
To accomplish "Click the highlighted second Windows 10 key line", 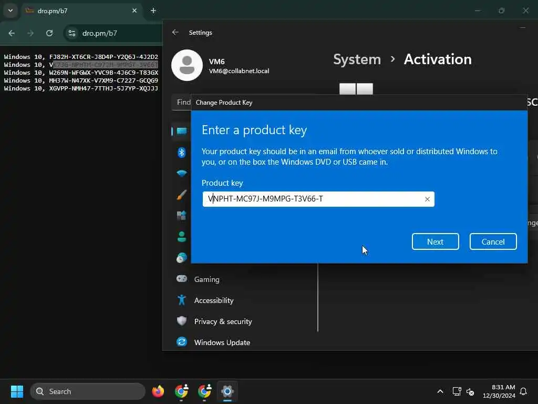I will point(81,65).
